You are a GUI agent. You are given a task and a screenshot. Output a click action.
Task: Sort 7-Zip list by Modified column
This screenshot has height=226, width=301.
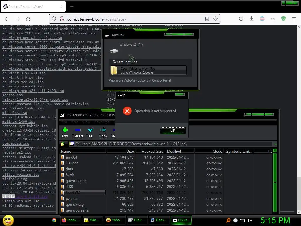[180, 152]
